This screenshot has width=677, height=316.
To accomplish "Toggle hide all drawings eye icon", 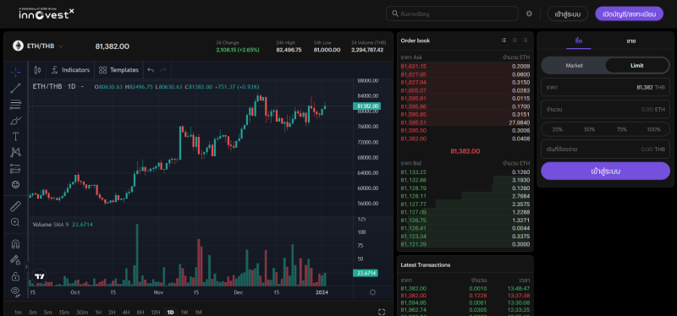I will click(x=15, y=291).
